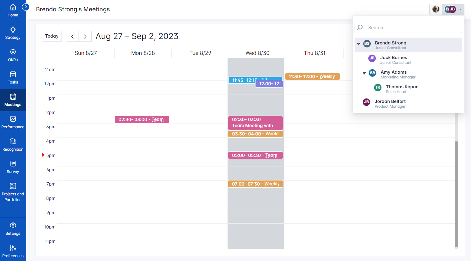This screenshot has height=261, width=471.
Task: Open Recognition chat icon
Action: pyautogui.click(x=13, y=141)
